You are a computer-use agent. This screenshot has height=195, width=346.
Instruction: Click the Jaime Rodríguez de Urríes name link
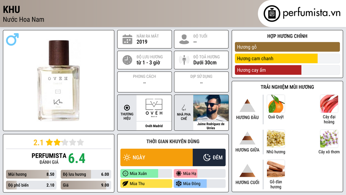coord(211,126)
